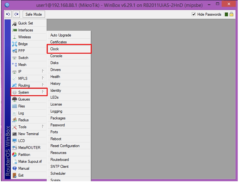
Task: Launch New Terminal icon
Action: pos(14,134)
